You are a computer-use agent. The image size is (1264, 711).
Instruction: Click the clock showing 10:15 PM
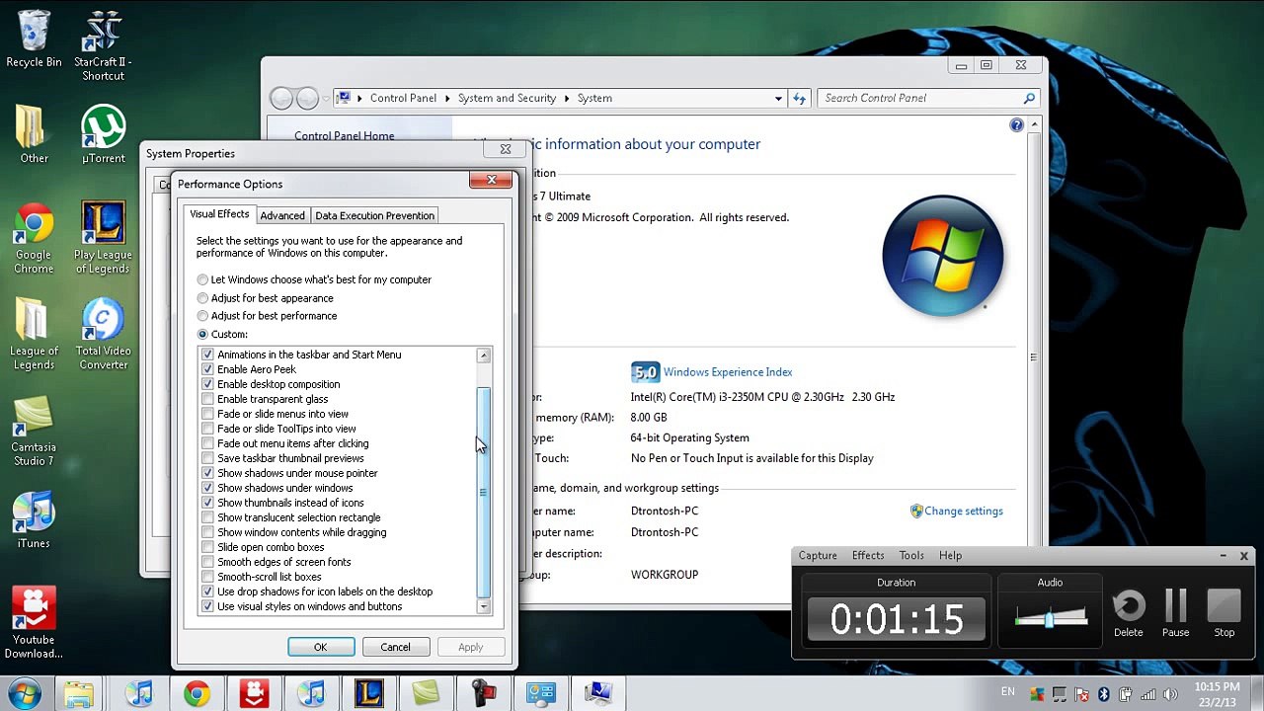click(x=1217, y=686)
